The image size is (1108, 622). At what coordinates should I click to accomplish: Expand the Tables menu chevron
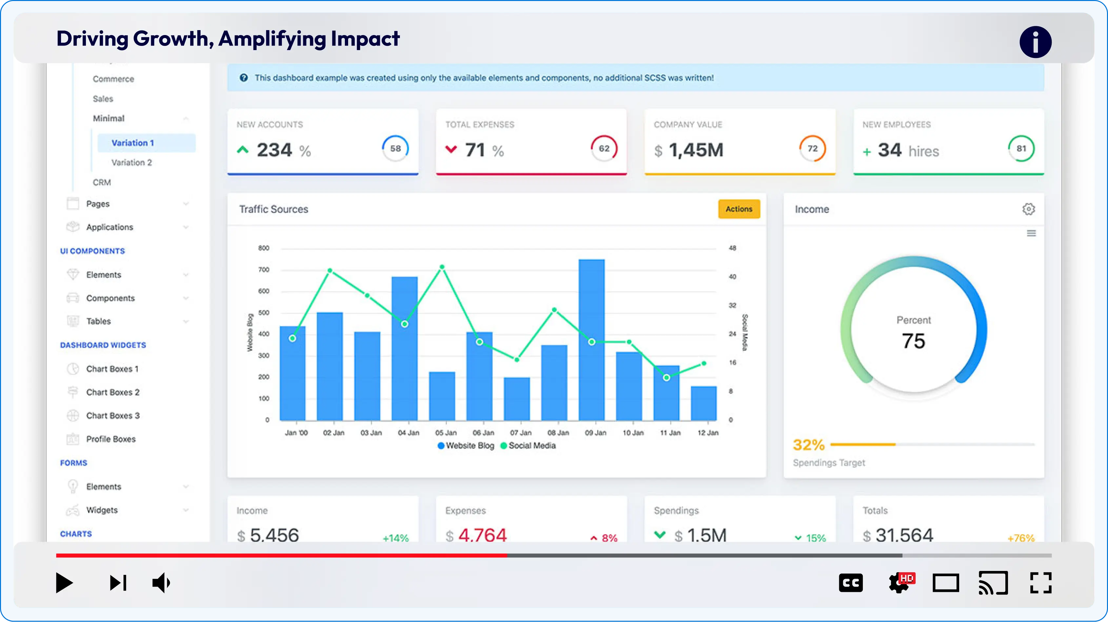point(186,322)
